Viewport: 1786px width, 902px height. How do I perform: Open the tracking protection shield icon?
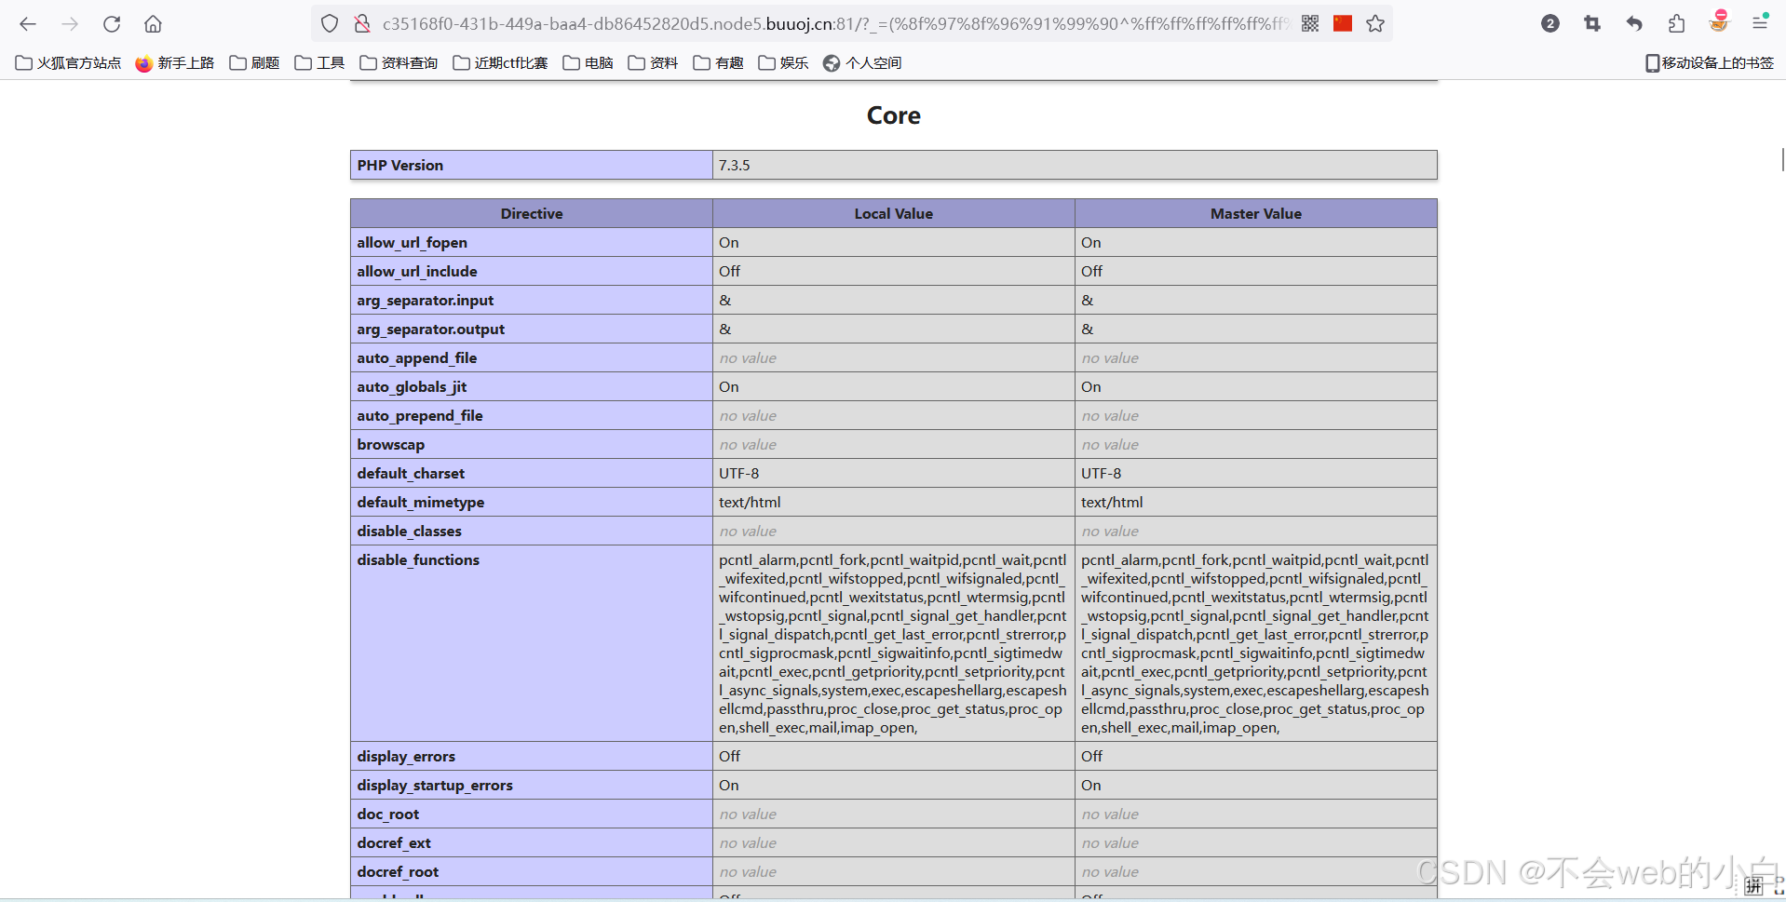point(330,24)
